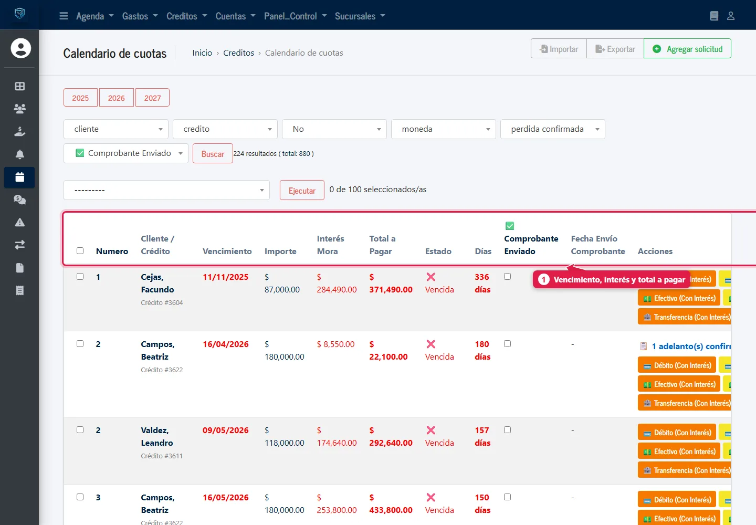Open the document file icon in sidebar
756x525 pixels.
[x=20, y=268]
